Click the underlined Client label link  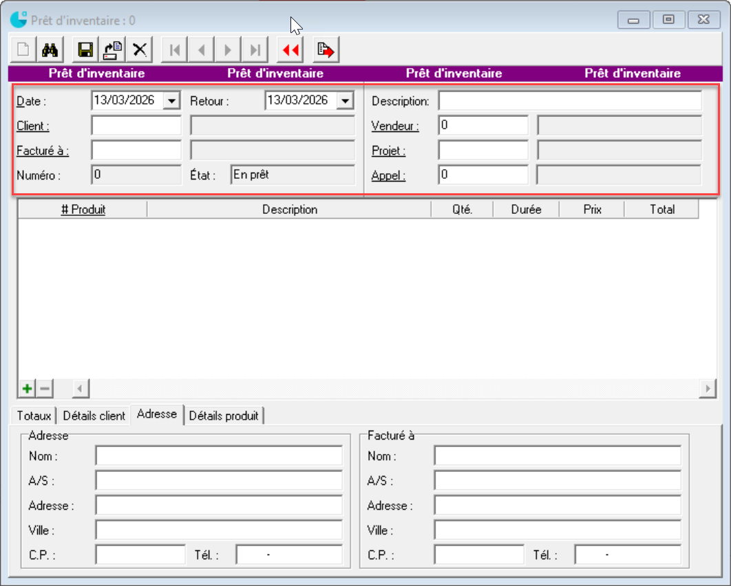tap(32, 126)
